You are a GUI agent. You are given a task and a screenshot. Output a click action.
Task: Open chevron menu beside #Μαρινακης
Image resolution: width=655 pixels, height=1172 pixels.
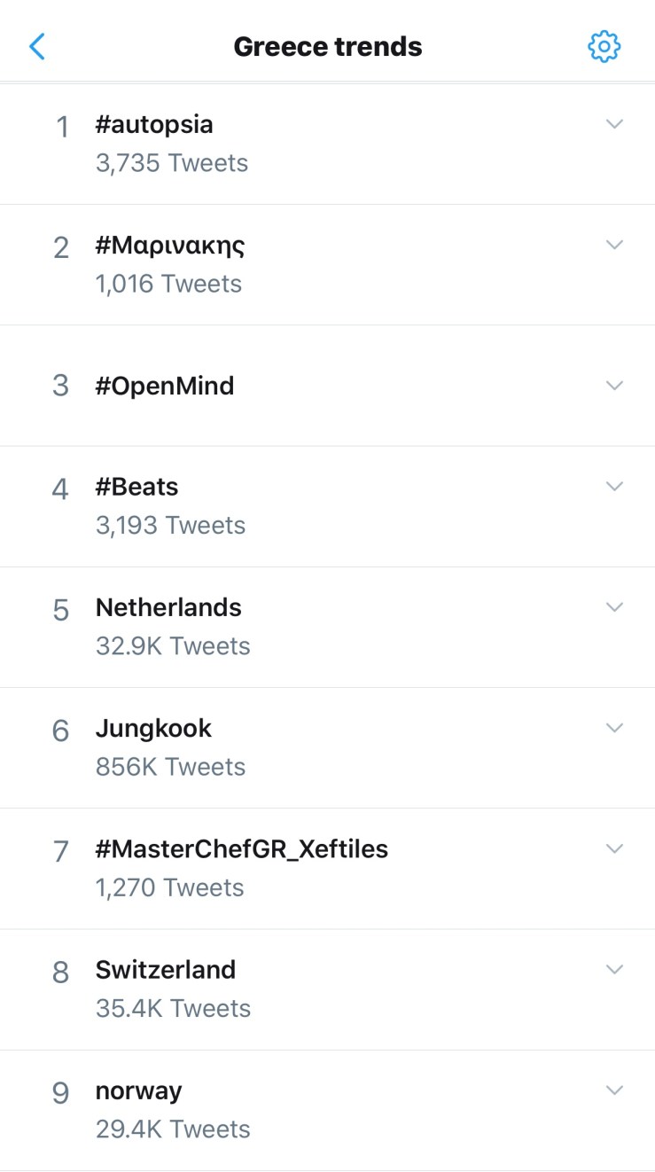tap(614, 245)
